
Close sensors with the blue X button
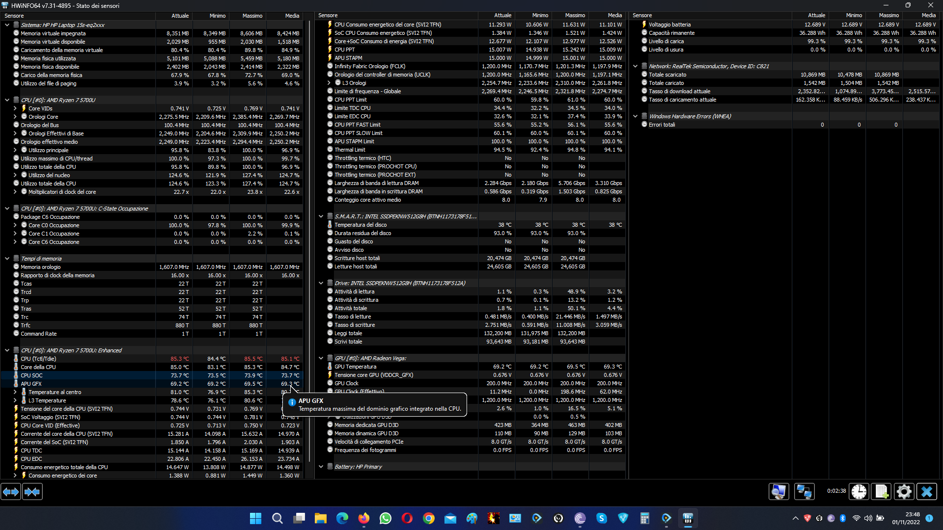pos(927,491)
